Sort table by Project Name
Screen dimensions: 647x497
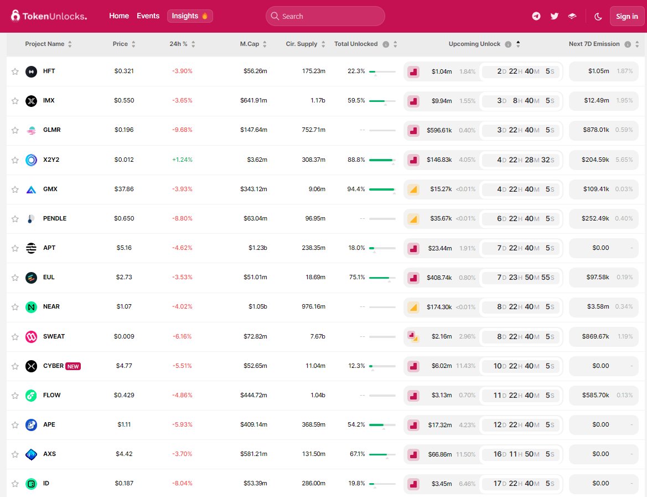pyautogui.click(x=48, y=44)
